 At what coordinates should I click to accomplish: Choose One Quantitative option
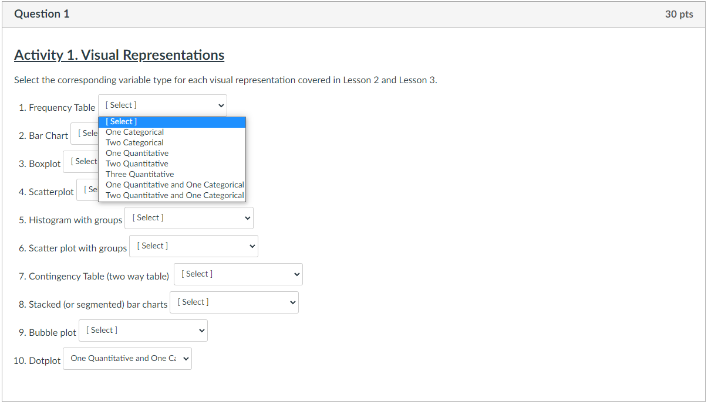172,153
